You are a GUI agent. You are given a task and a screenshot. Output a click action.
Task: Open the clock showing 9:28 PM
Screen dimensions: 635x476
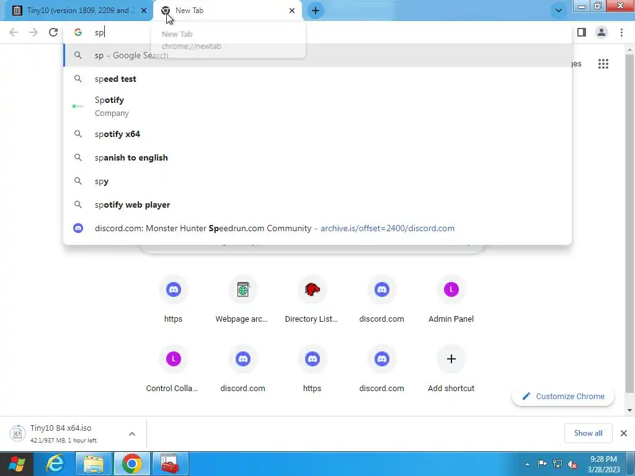pyautogui.click(x=603, y=464)
